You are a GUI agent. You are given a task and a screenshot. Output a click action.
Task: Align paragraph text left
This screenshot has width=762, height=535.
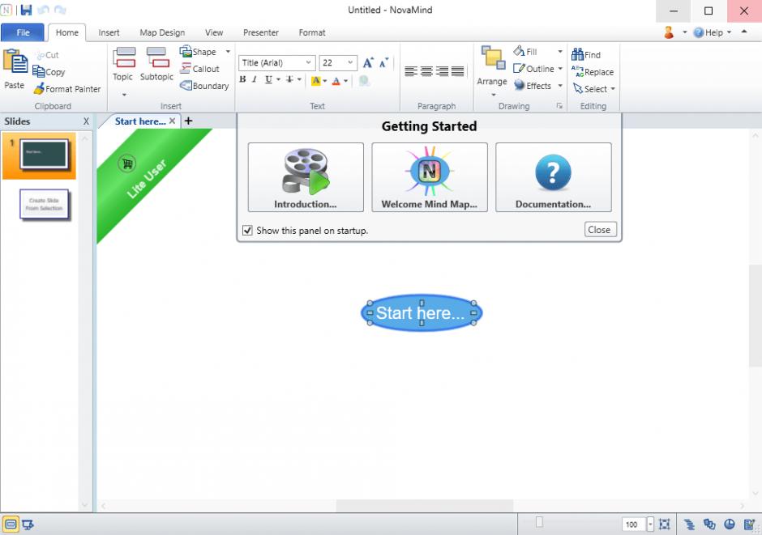tap(411, 71)
